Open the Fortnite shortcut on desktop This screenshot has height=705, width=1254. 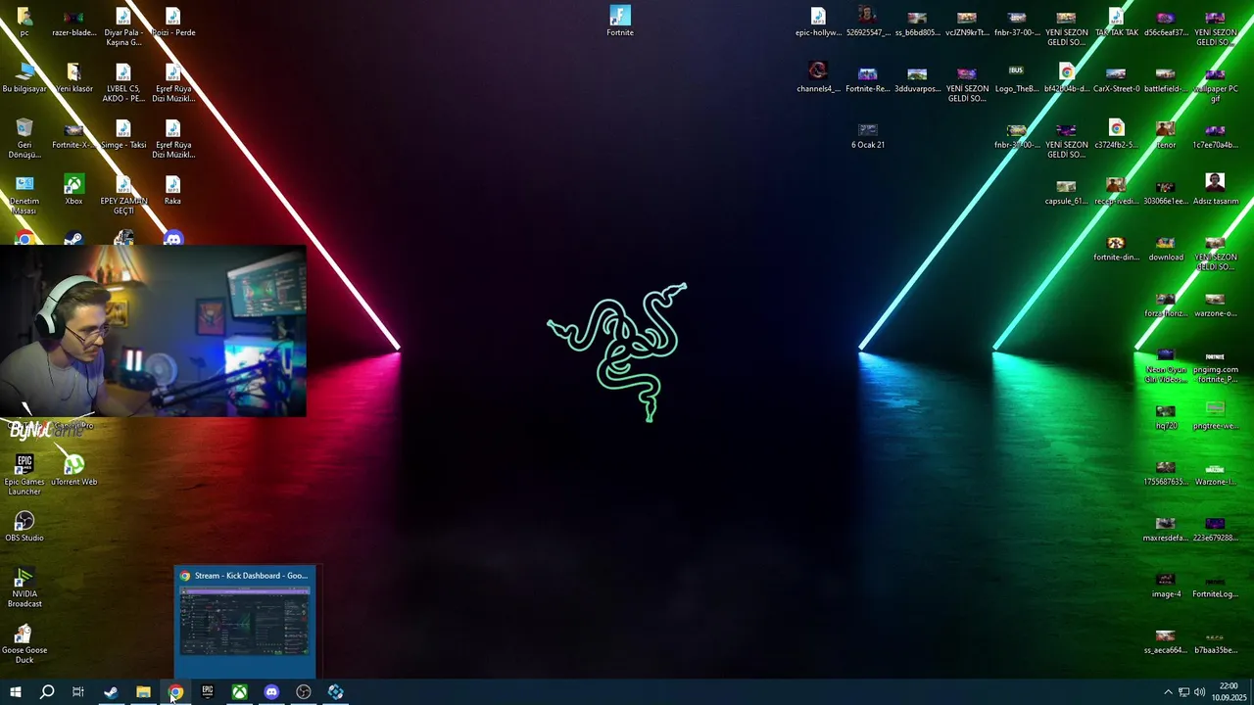click(620, 21)
